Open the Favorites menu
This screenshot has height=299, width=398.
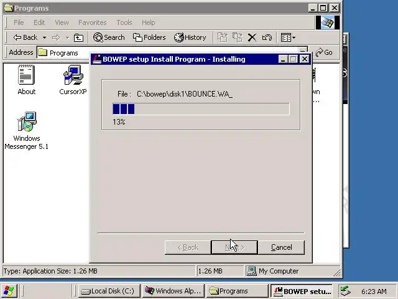[93, 22]
